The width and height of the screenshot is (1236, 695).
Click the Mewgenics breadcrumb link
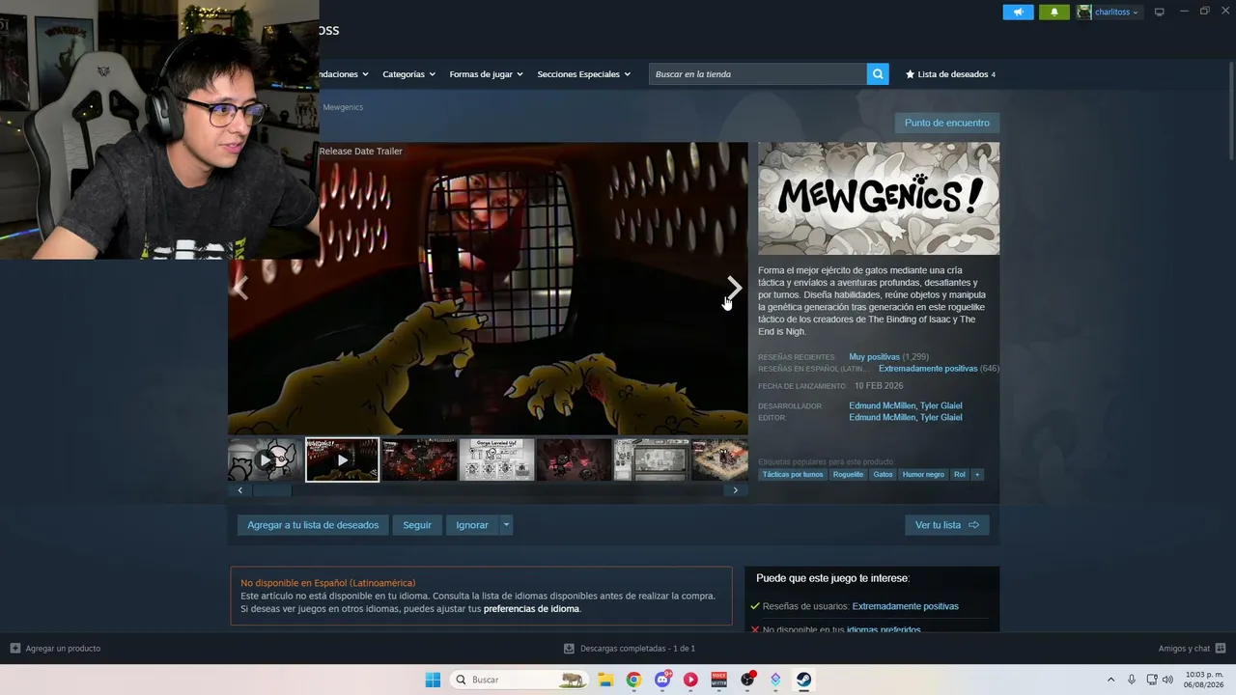tap(343, 107)
